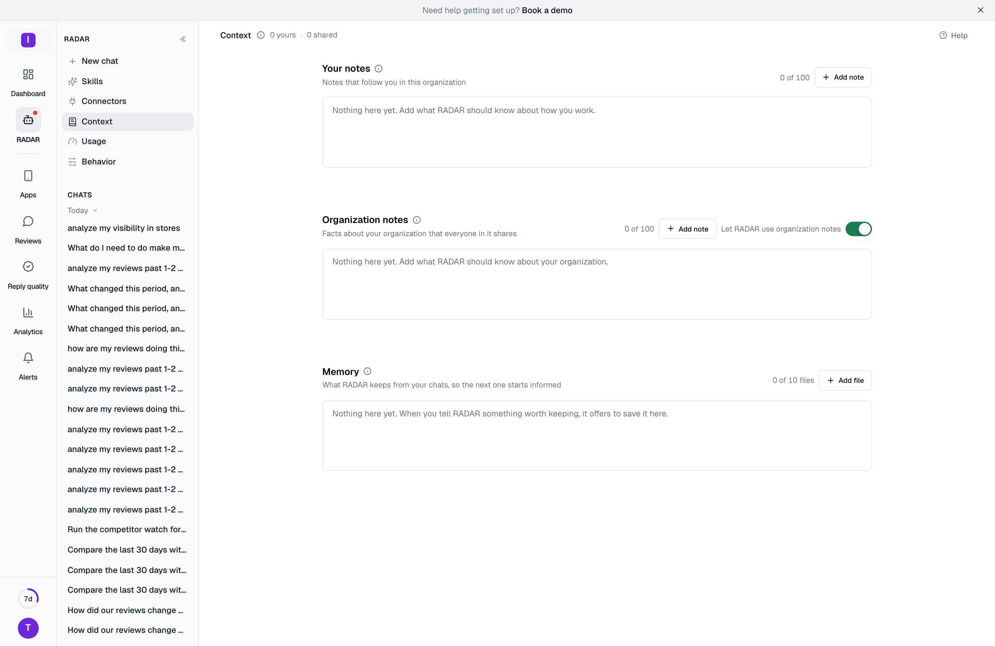Collapse the RADAR sidebar panel

click(x=183, y=39)
